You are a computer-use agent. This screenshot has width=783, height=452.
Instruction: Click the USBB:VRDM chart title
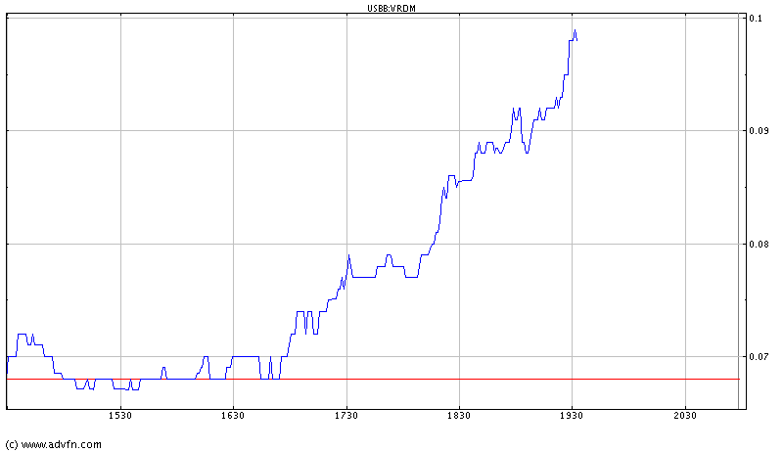point(391,8)
